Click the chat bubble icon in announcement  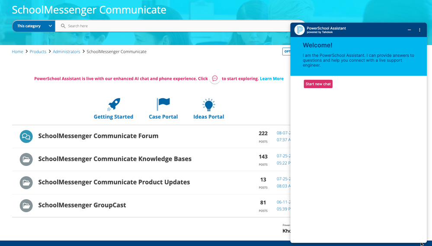coord(215,79)
